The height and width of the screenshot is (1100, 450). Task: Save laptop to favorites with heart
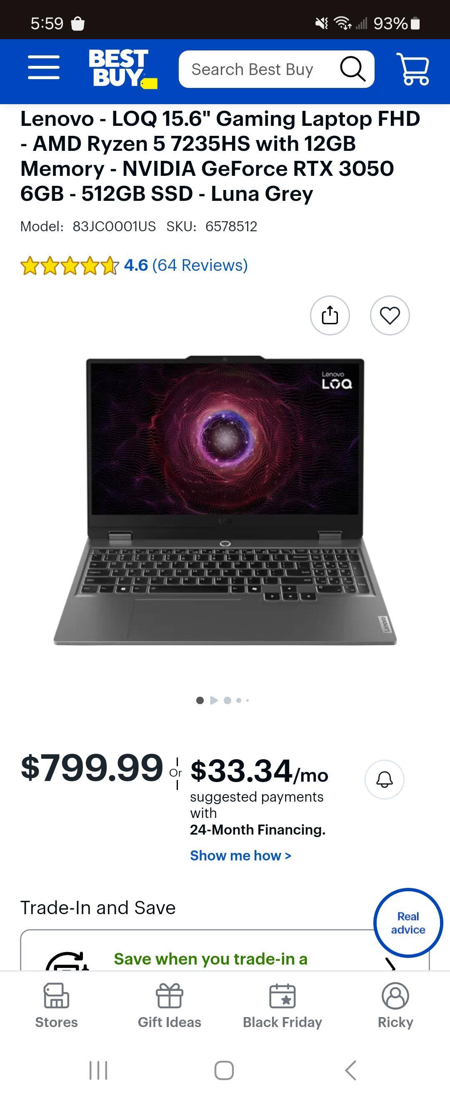point(390,315)
